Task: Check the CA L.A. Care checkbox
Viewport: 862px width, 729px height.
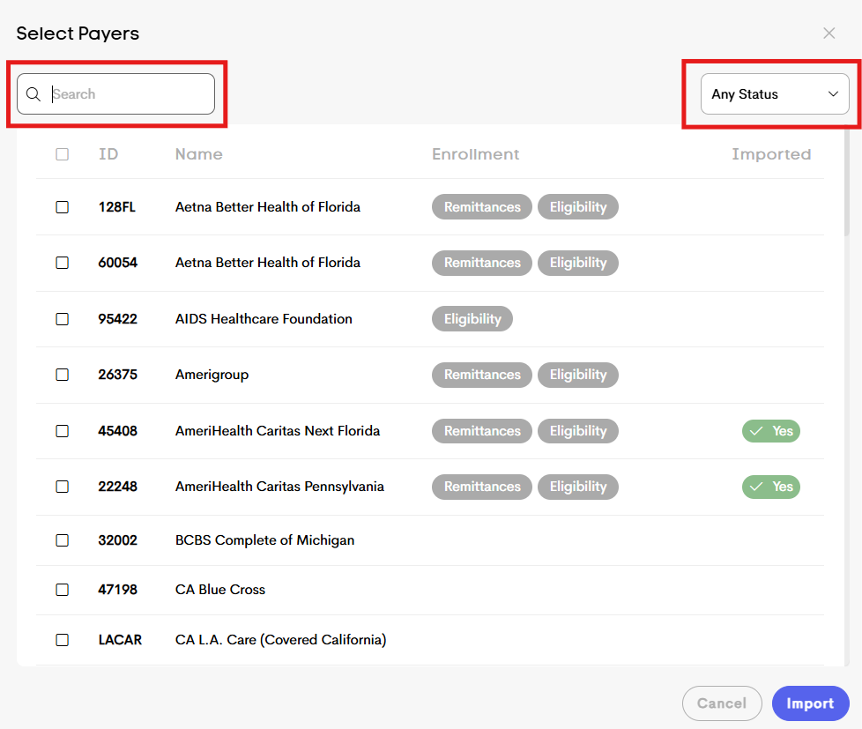Action: (62, 640)
